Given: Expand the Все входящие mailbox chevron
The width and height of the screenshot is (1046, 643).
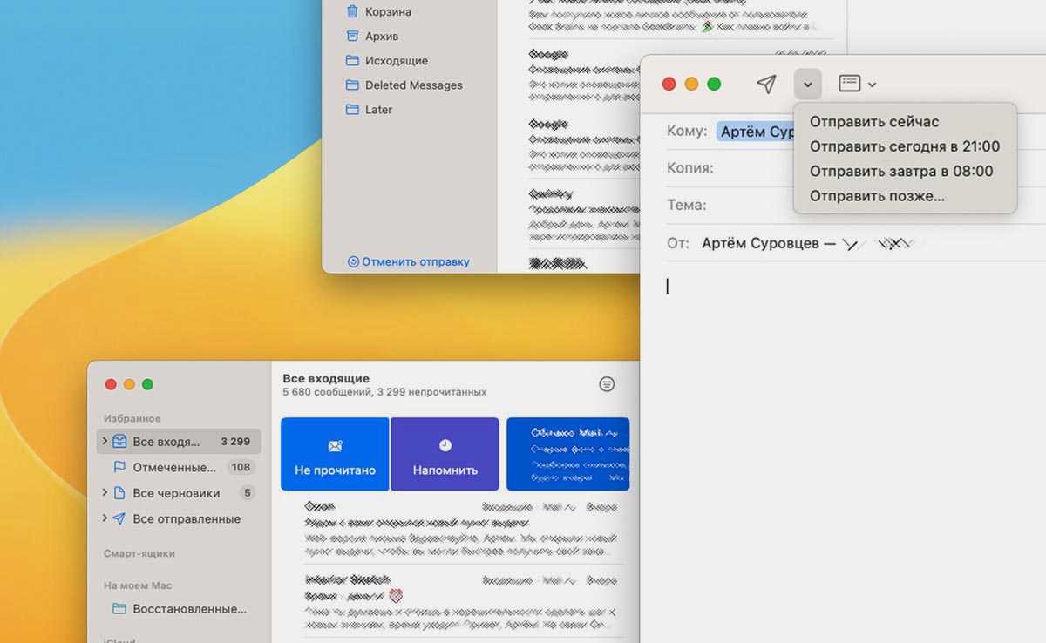Looking at the screenshot, I should pos(105,442).
